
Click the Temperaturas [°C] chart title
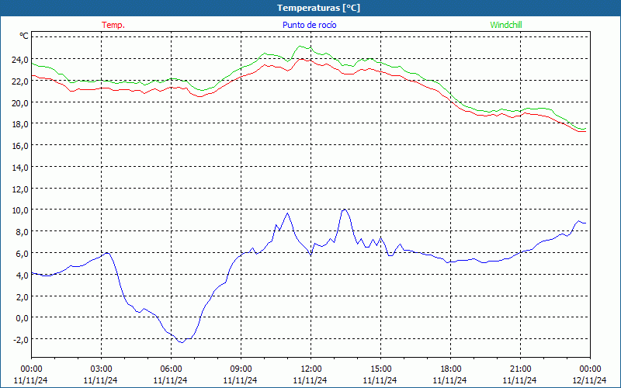tap(318, 8)
